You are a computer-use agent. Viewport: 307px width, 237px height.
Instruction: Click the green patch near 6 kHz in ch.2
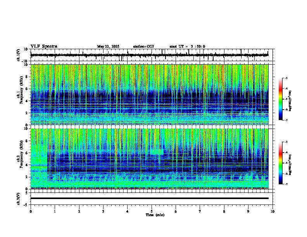click(x=157, y=151)
